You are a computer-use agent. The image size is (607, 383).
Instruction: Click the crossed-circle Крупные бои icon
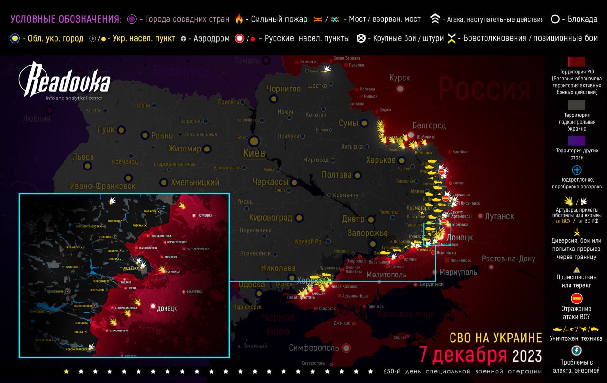[361, 38]
